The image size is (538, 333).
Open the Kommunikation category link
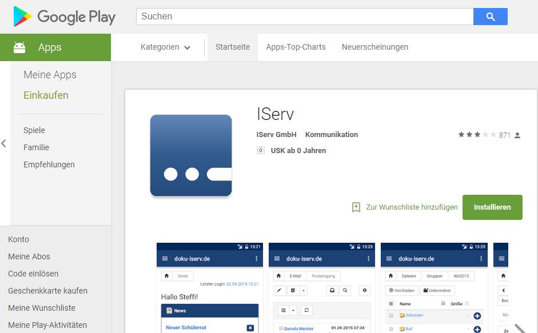332,135
